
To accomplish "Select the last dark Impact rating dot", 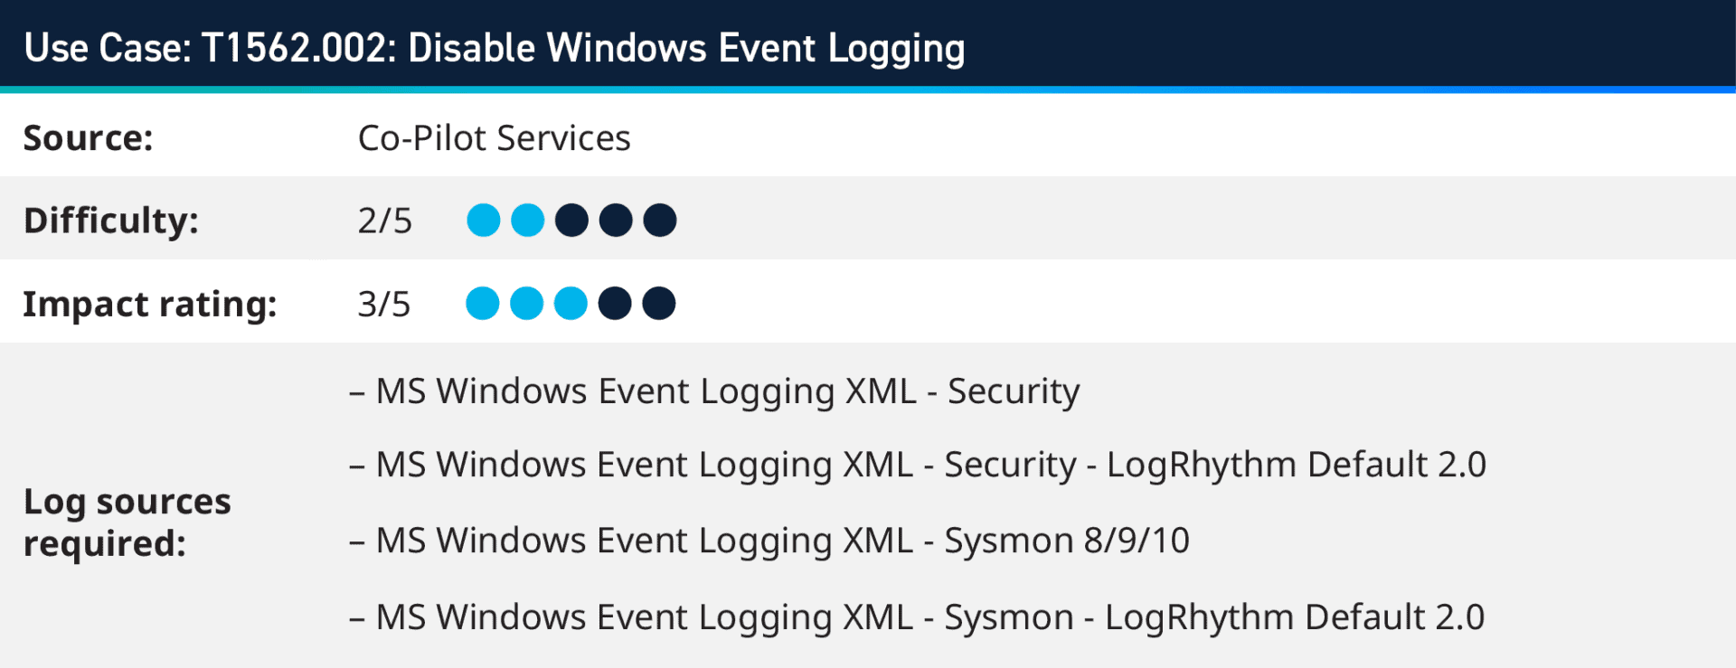I will click(659, 304).
